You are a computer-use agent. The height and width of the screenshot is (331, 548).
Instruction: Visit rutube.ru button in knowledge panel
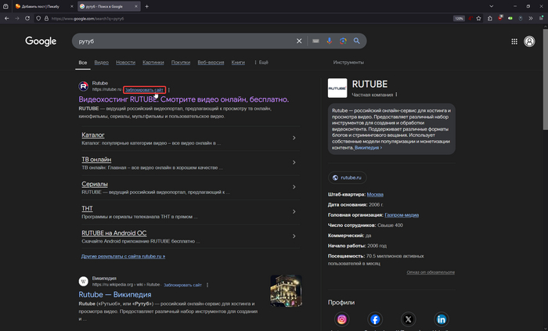click(347, 178)
